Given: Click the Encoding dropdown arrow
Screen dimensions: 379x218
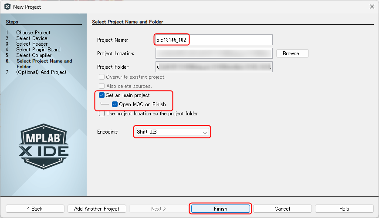Looking at the screenshot, I should tap(204, 132).
